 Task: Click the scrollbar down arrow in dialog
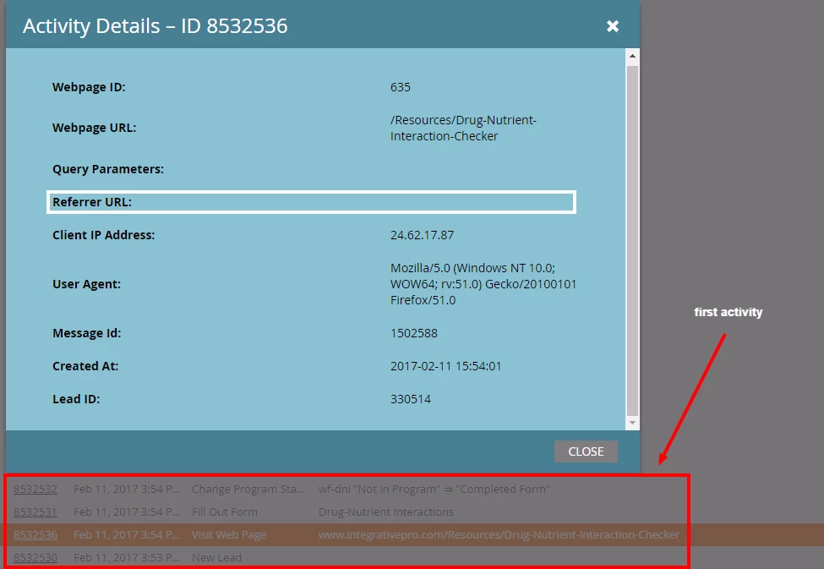pyautogui.click(x=632, y=422)
